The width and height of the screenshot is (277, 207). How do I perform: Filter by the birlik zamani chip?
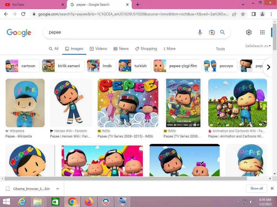click(63, 66)
